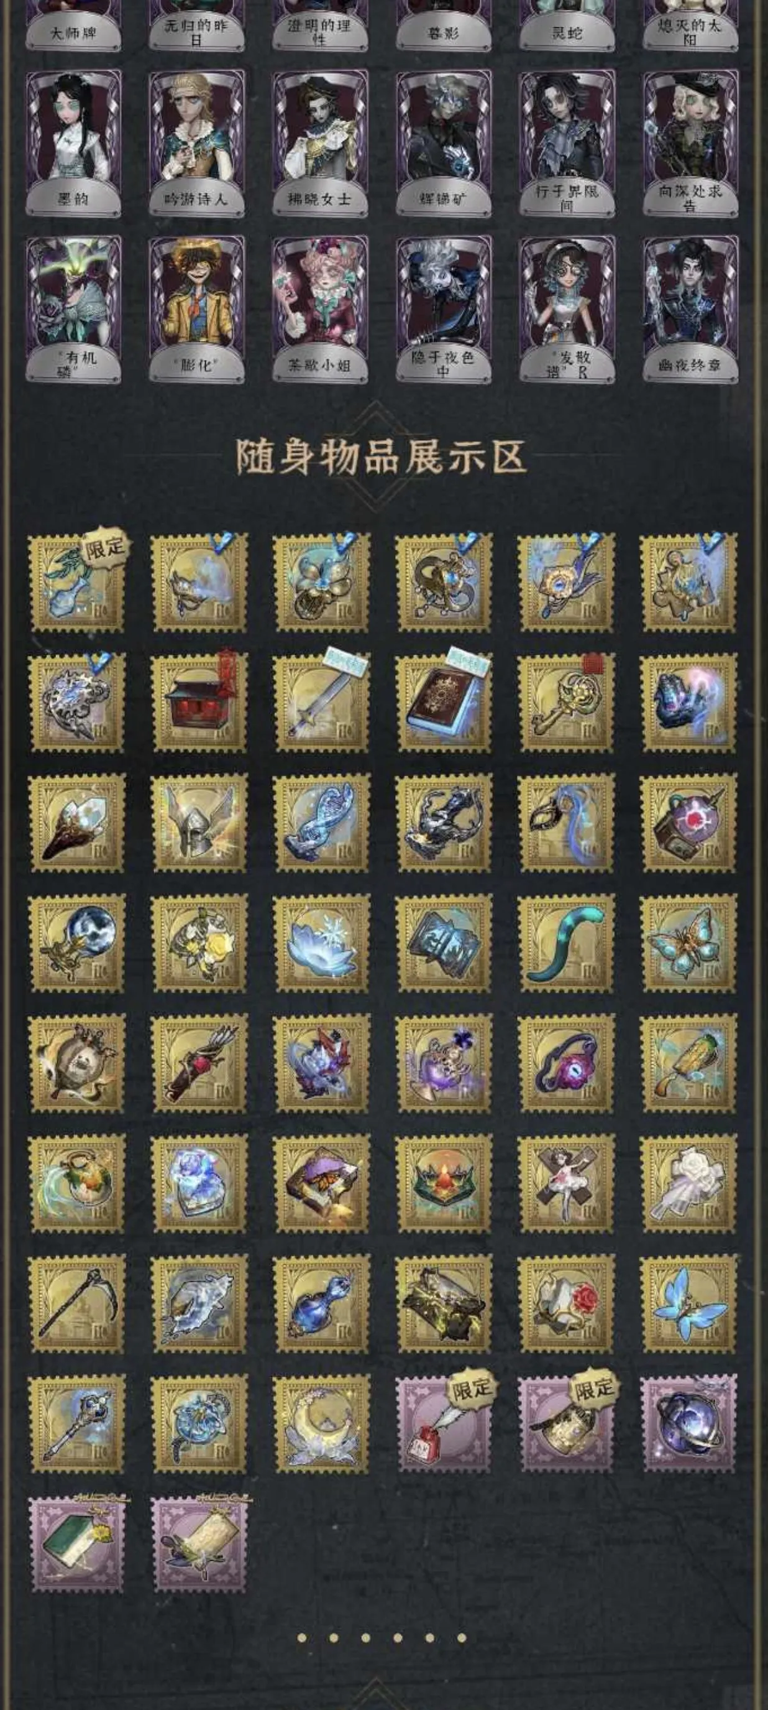This screenshot has height=1710, width=768.
Task: Click the green book purple stamp
Action: coord(77,1544)
